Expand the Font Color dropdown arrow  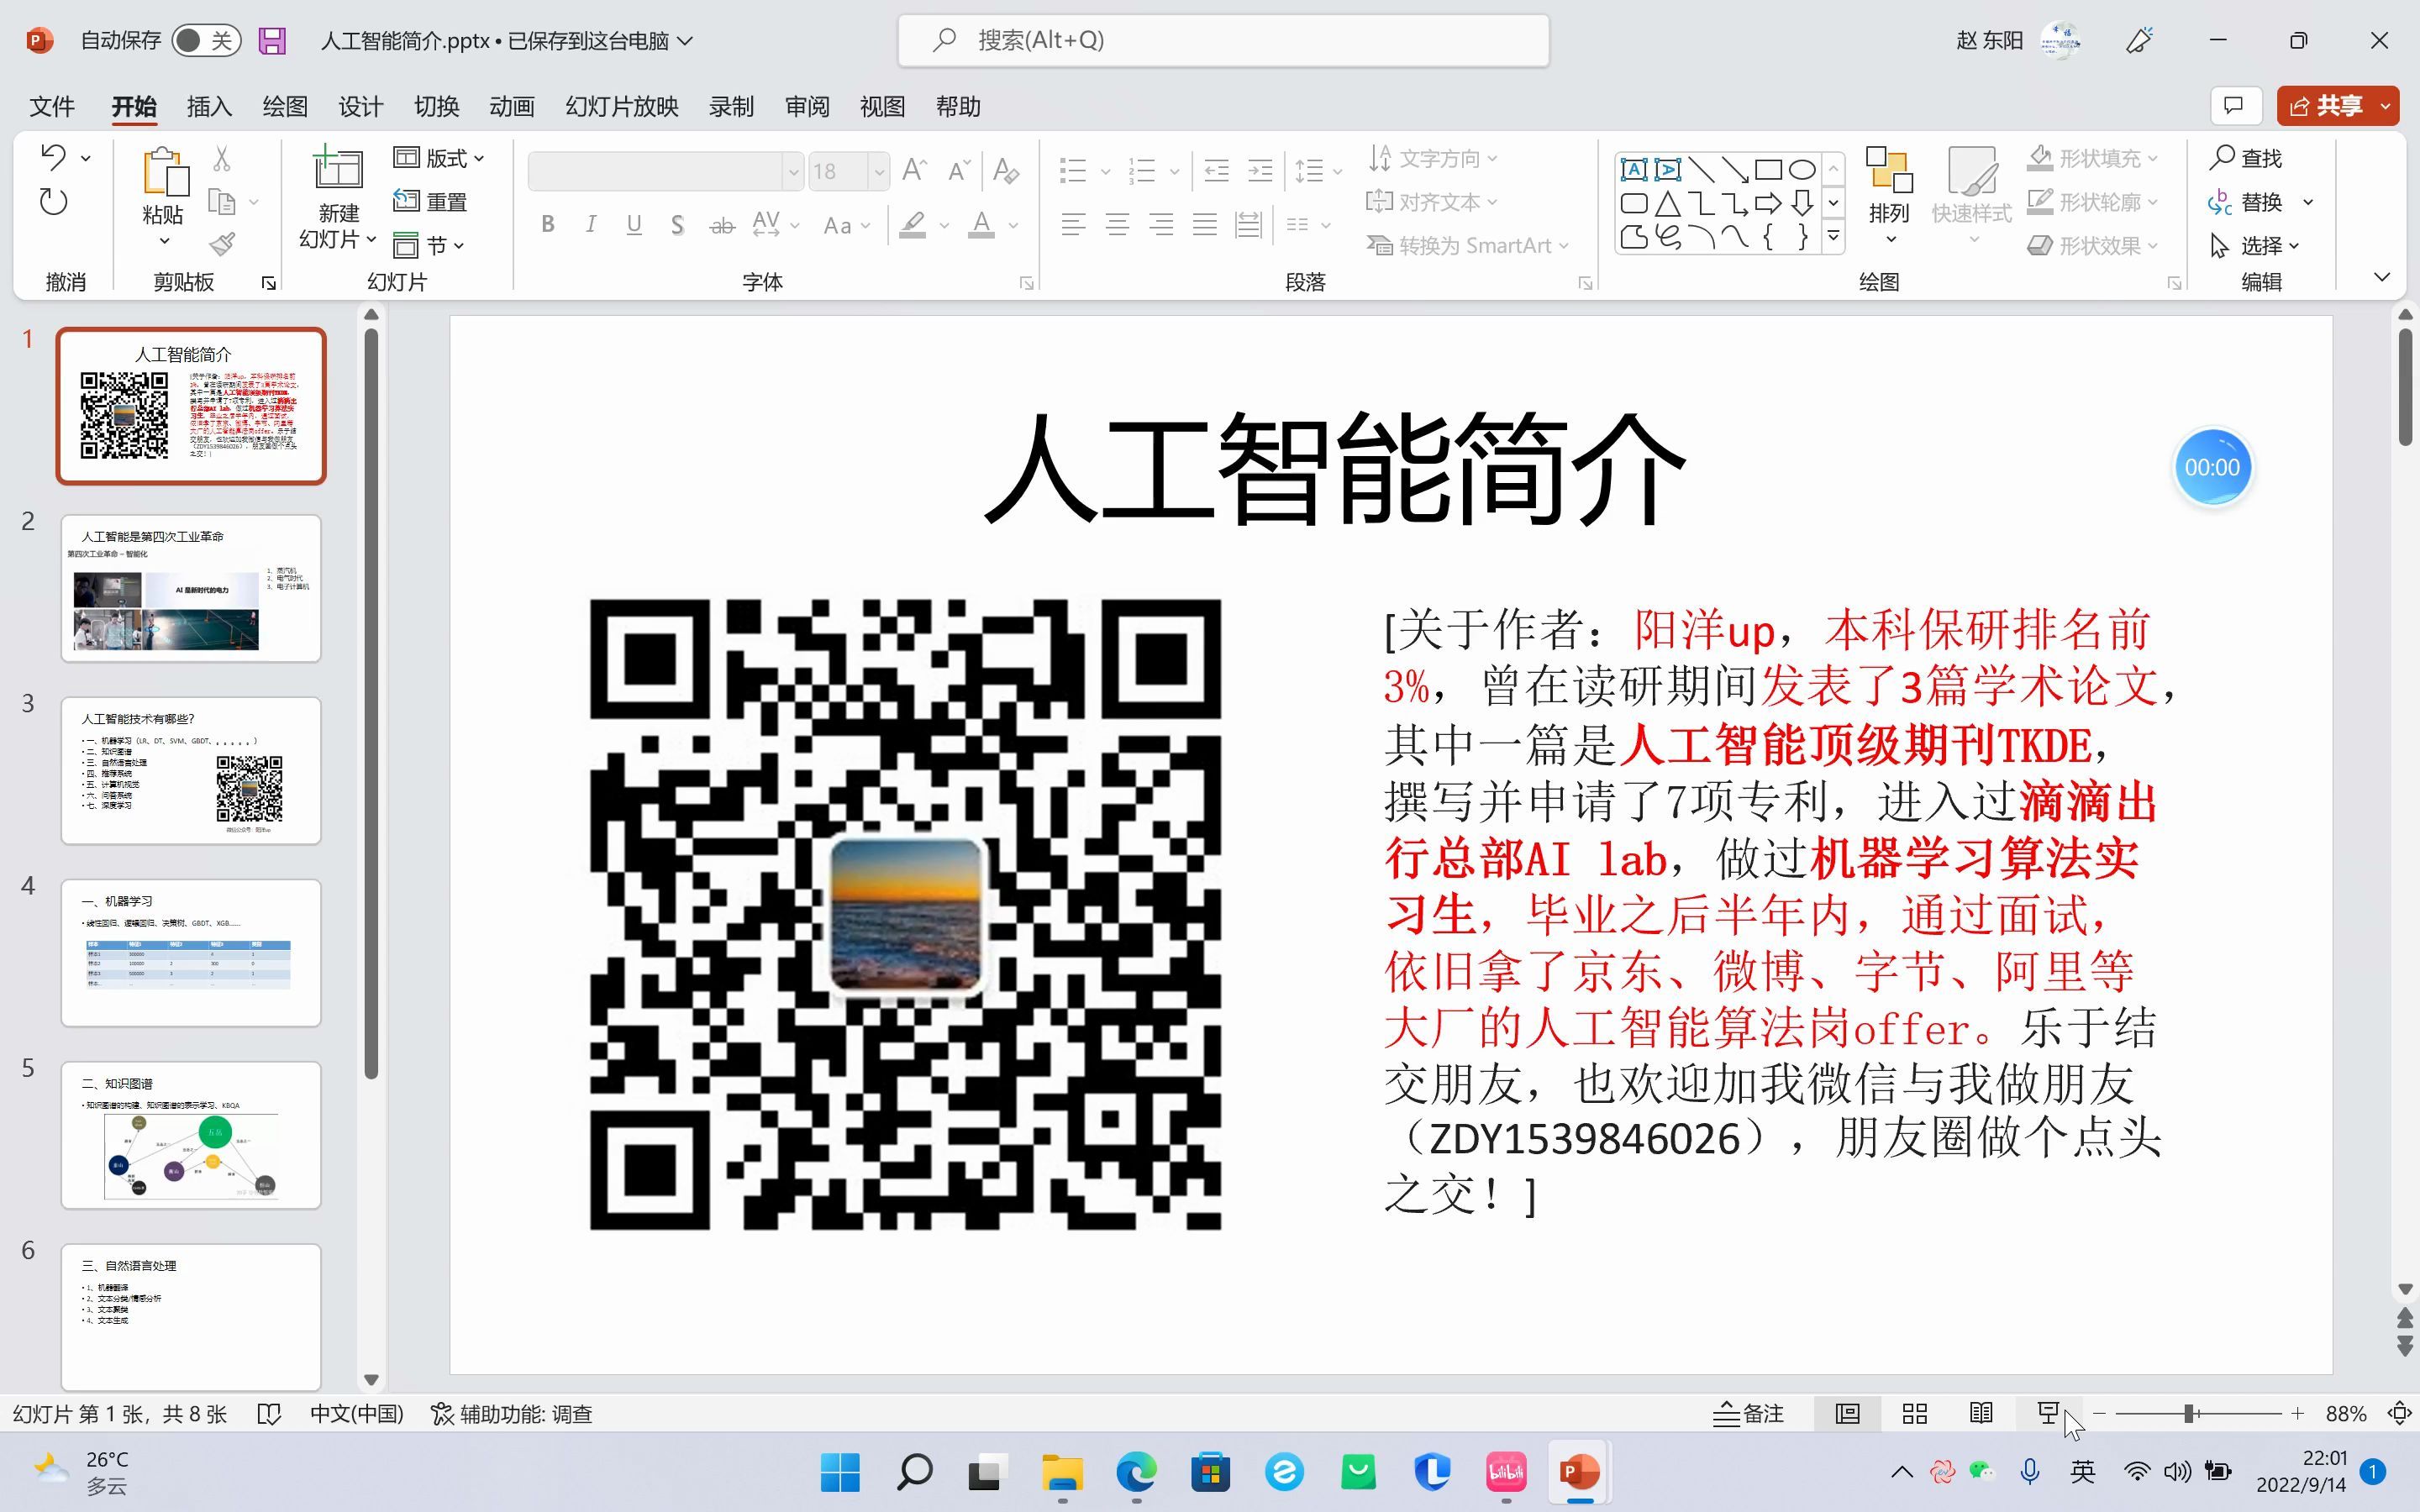pyautogui.click(x=1014, y=225)
